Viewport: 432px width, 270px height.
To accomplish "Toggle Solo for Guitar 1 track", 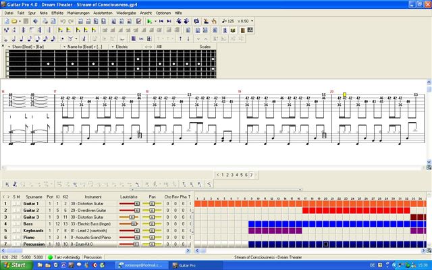I will pyautogui.click(x=14, y=204).
